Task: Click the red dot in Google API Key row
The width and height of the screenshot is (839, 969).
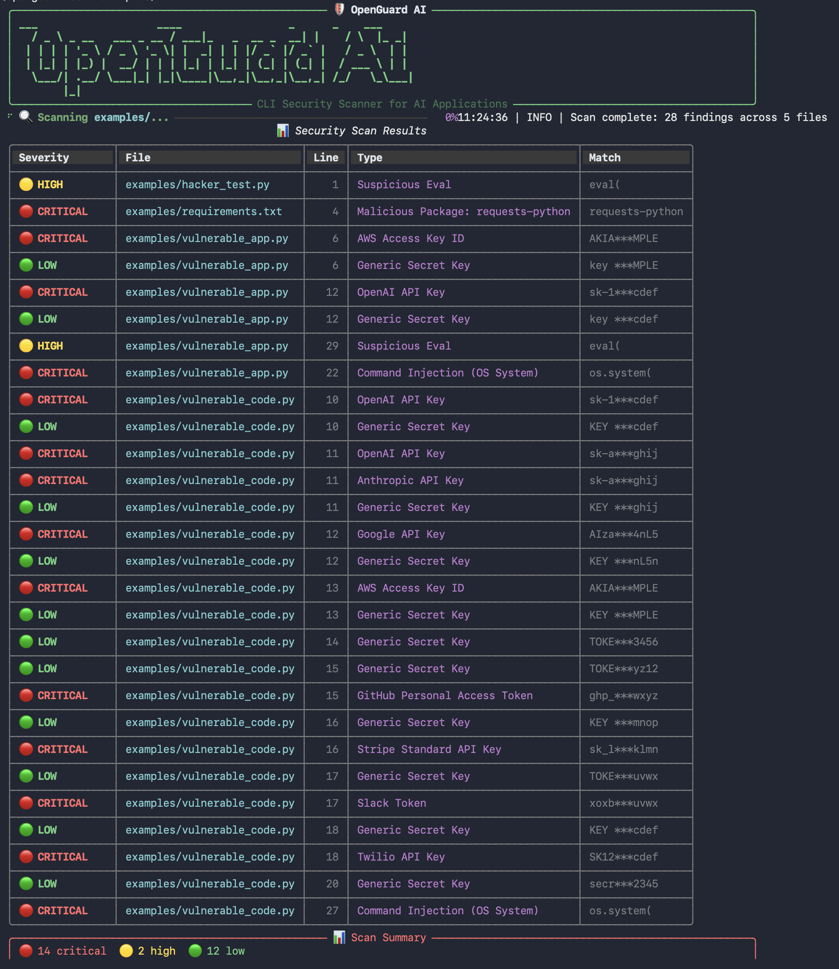Action: [x=26, y=534]
